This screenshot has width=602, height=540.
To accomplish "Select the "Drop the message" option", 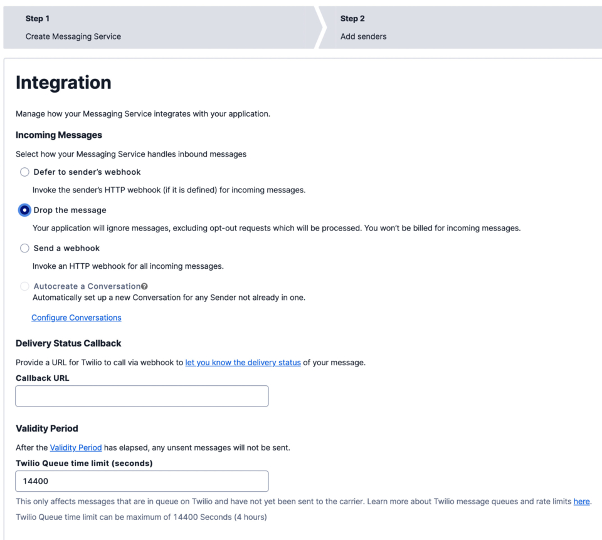I will click(24, 210).
